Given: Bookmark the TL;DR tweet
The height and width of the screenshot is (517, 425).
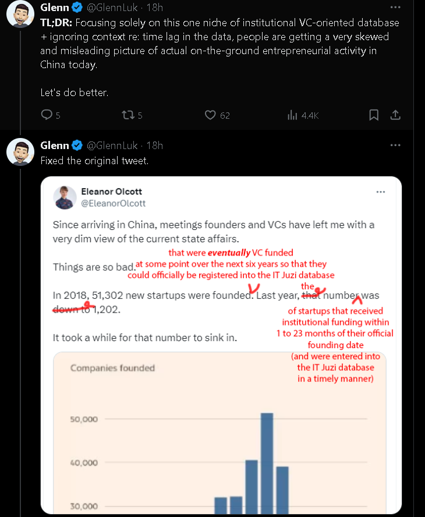Looking at the screenshot, I should 374,115.
